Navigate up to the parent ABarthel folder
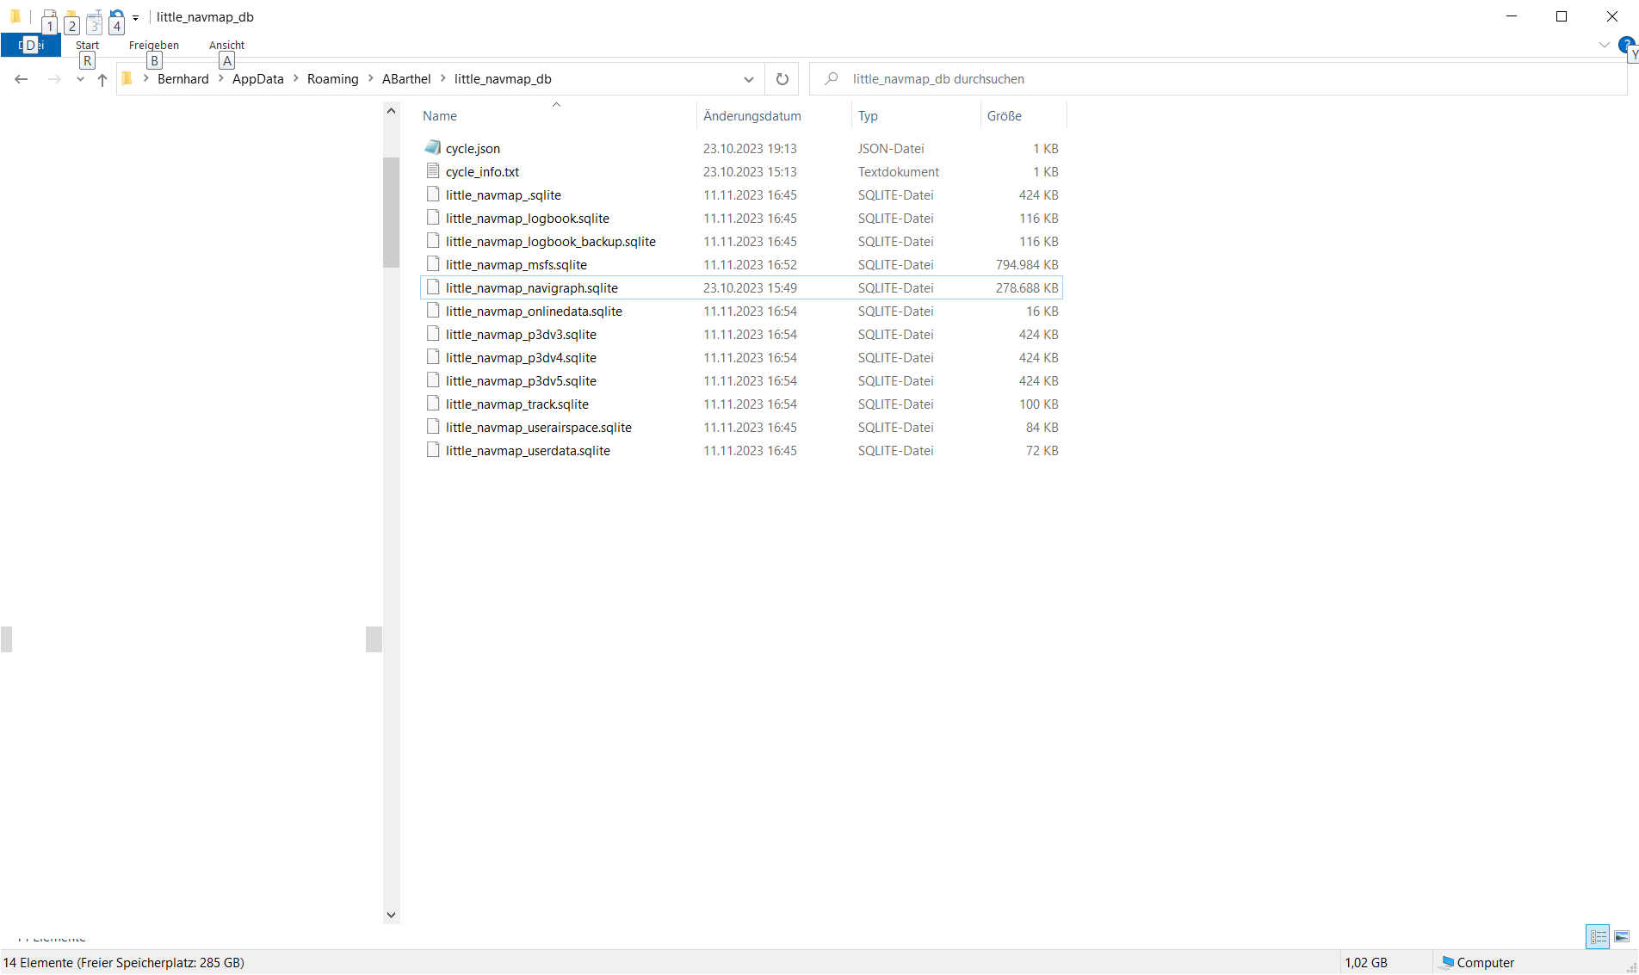 102,78
